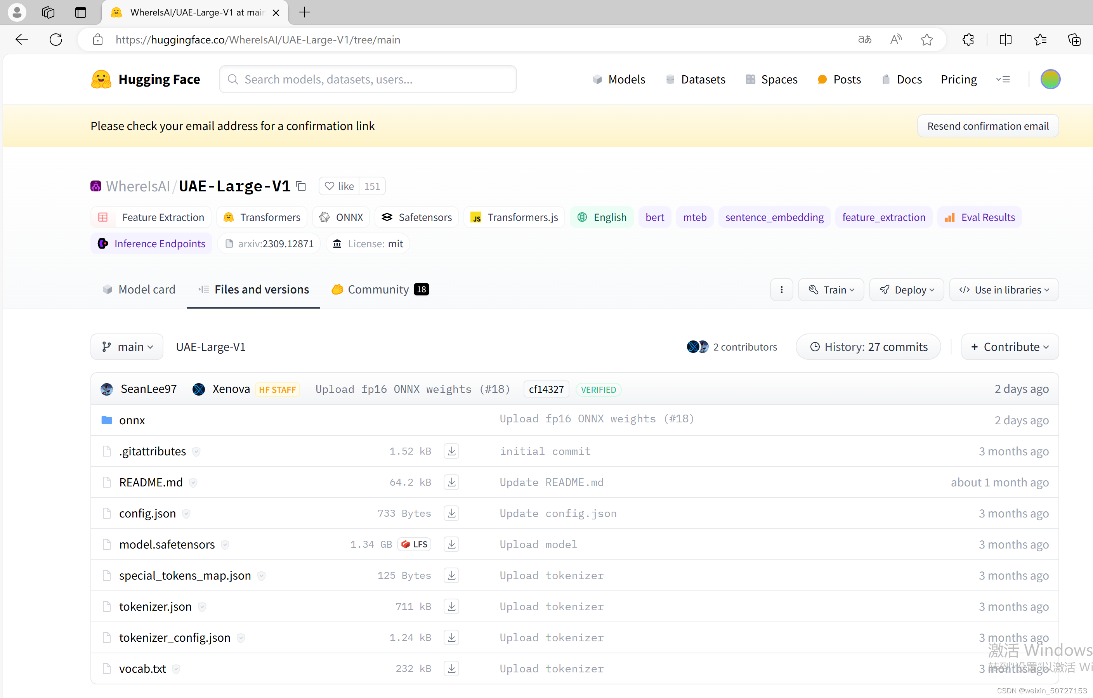
Task: Open the onnx folder
Action: pyautogui.click(x=132, y=420)
